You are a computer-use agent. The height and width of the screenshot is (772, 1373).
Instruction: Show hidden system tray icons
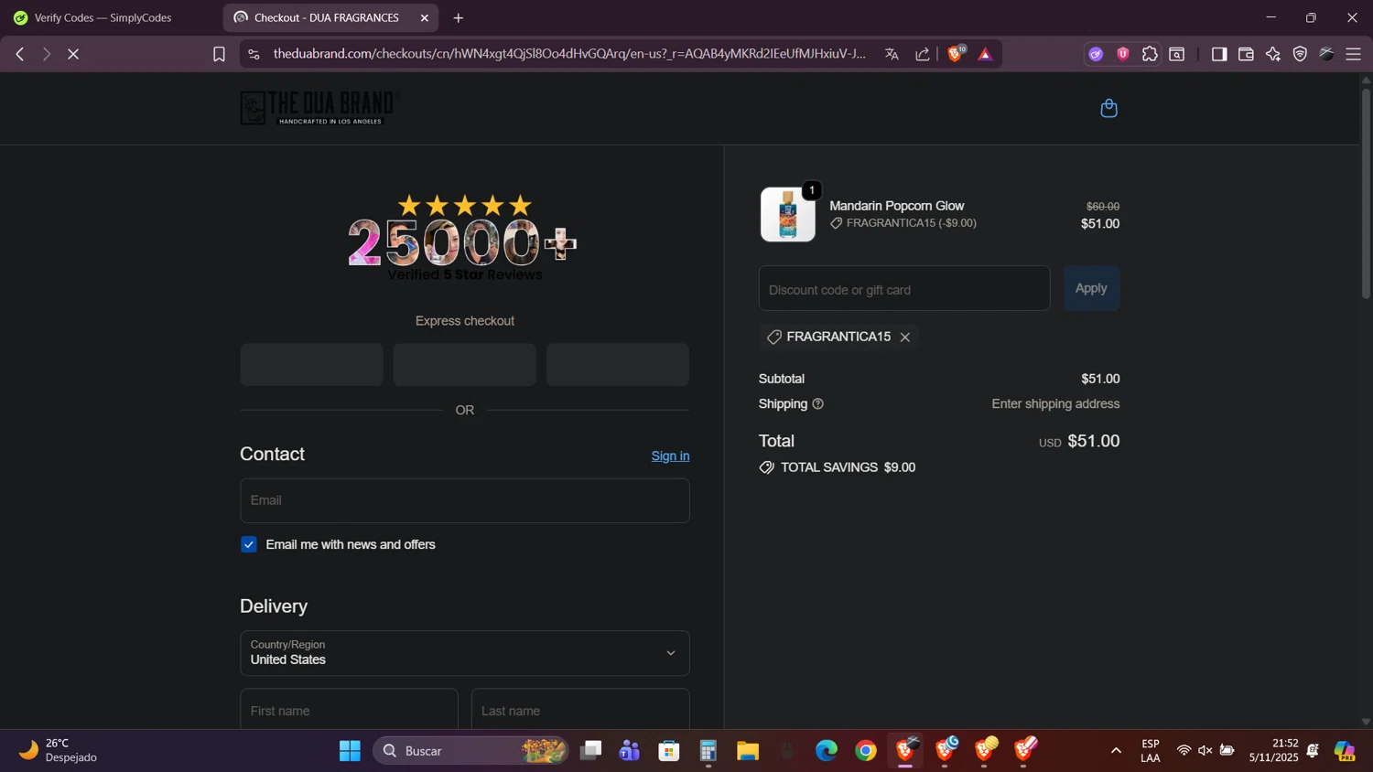coord(1116,751)
